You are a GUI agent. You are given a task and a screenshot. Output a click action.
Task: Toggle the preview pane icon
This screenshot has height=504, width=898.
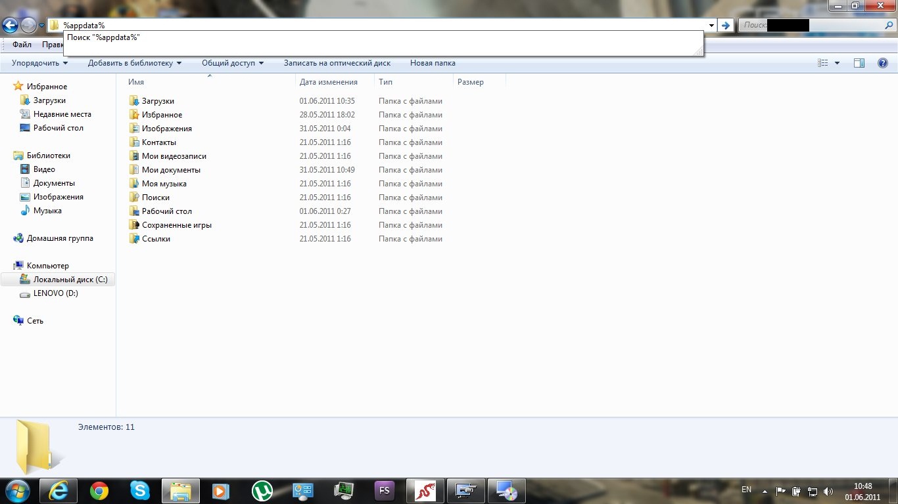[x=859, y=63]
